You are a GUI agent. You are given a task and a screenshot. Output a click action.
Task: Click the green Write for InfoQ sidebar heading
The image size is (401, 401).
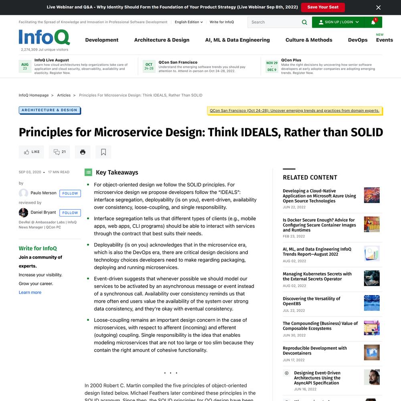[x=38, y=248]
